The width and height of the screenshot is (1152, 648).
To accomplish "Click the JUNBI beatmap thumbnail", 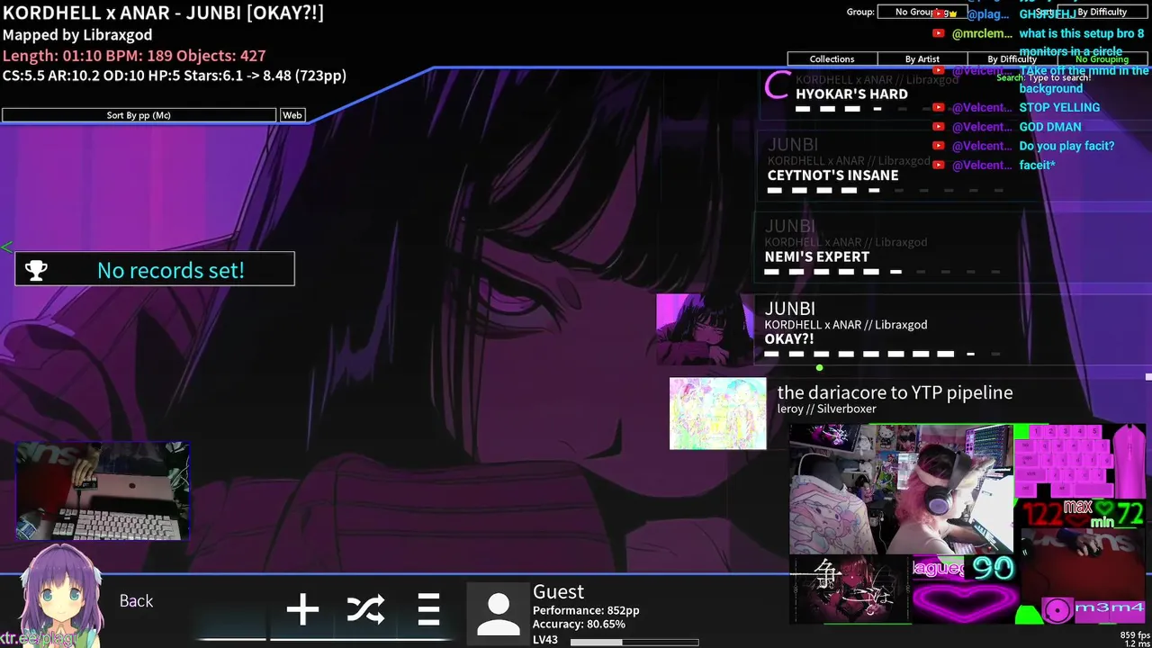I will coord(705,329).
